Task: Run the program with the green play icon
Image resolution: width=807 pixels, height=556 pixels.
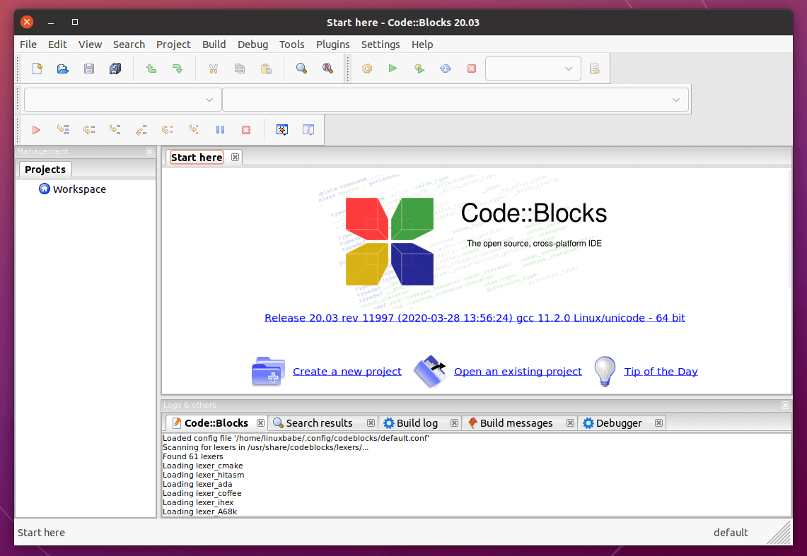Action: point(393,68)
